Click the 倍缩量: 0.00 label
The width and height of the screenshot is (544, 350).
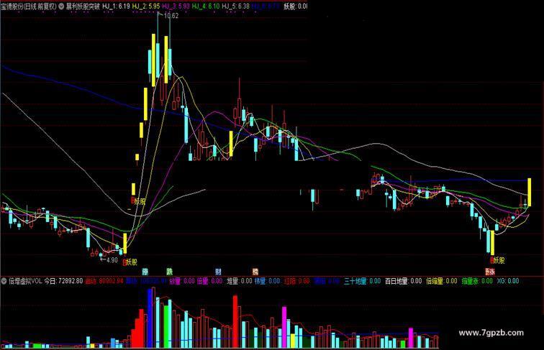click(x=442, y=281)
